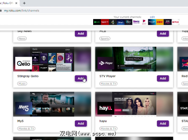188x140 pixels.
Task: Open the hayu channel preview image
Action: [134, 104]
